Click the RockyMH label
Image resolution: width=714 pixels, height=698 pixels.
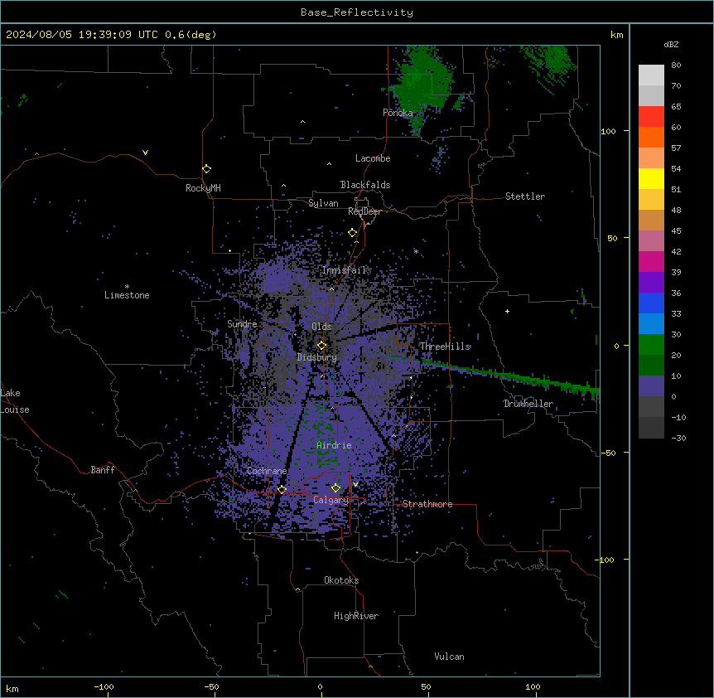[203, 188]
